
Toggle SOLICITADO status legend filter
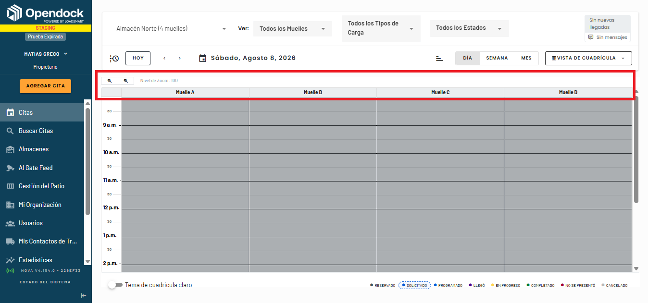[414, 285]
